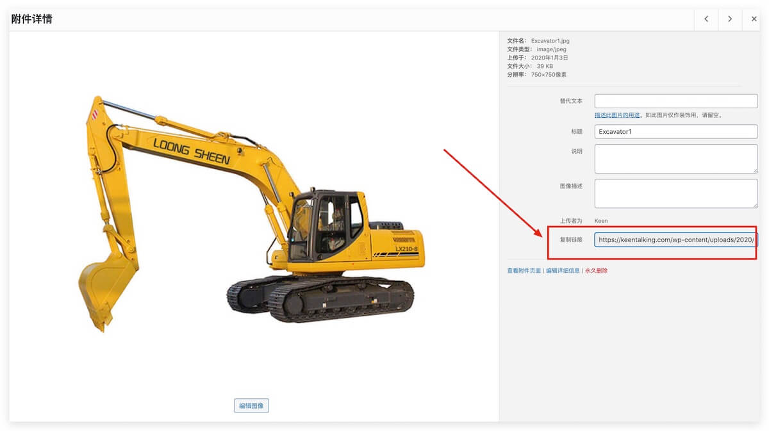Click the 复制链接 field label
769x431 pixels.
pos(570,240)
